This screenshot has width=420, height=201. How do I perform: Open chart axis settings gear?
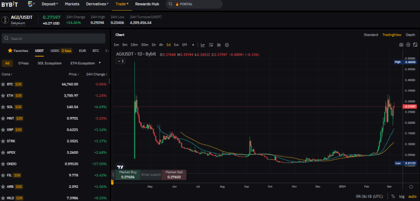click(411, 187)
